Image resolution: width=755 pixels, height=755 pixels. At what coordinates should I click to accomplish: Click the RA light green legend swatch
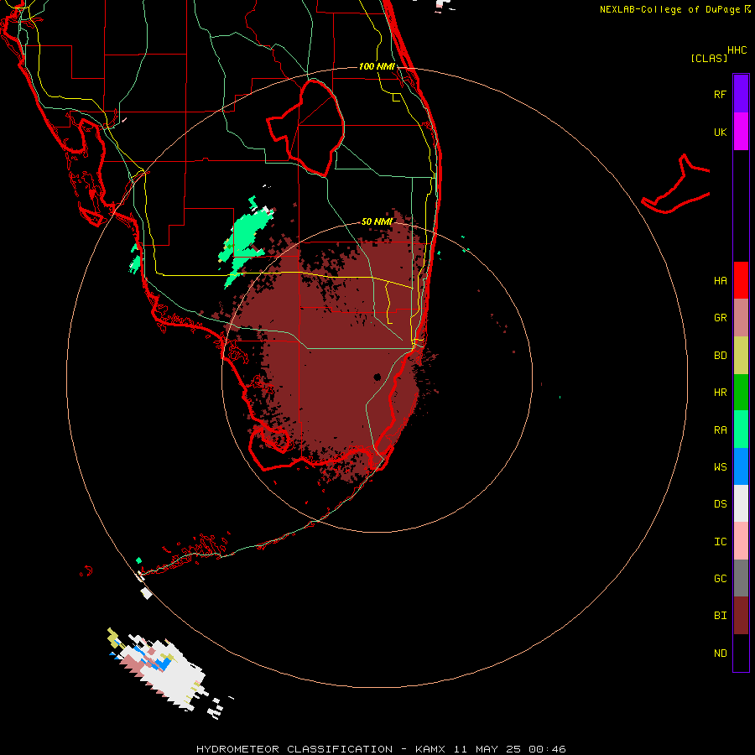tap(741, 430)
